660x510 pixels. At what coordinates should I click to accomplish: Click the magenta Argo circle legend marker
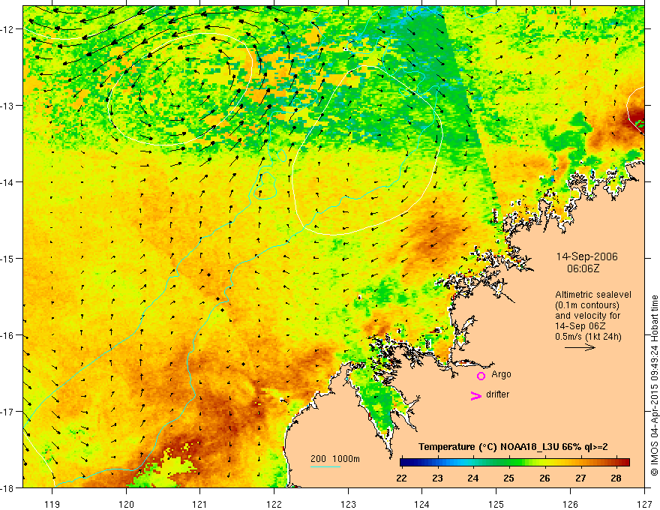[481, 376]
